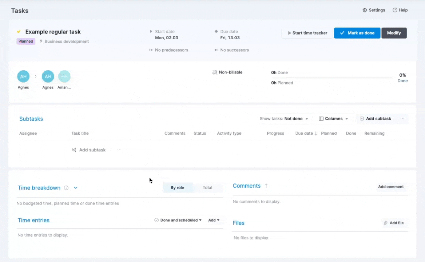Click Assignee column header
The width and height of the screenshot is (425, 262).
(28, 133)
